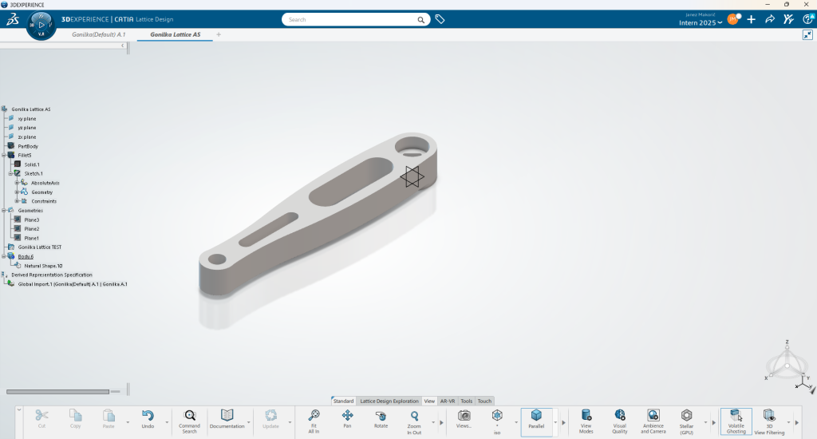Select Gonilka Lattice TEST in the tree
This screenshot has height=439, width=817.
point(40,247)
